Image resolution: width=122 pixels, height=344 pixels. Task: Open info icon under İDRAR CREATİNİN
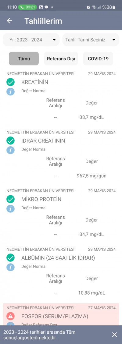tap(10, 150)
